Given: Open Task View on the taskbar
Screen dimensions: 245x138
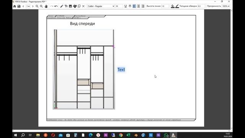Looking at the screenshot, I should point(30,135).
